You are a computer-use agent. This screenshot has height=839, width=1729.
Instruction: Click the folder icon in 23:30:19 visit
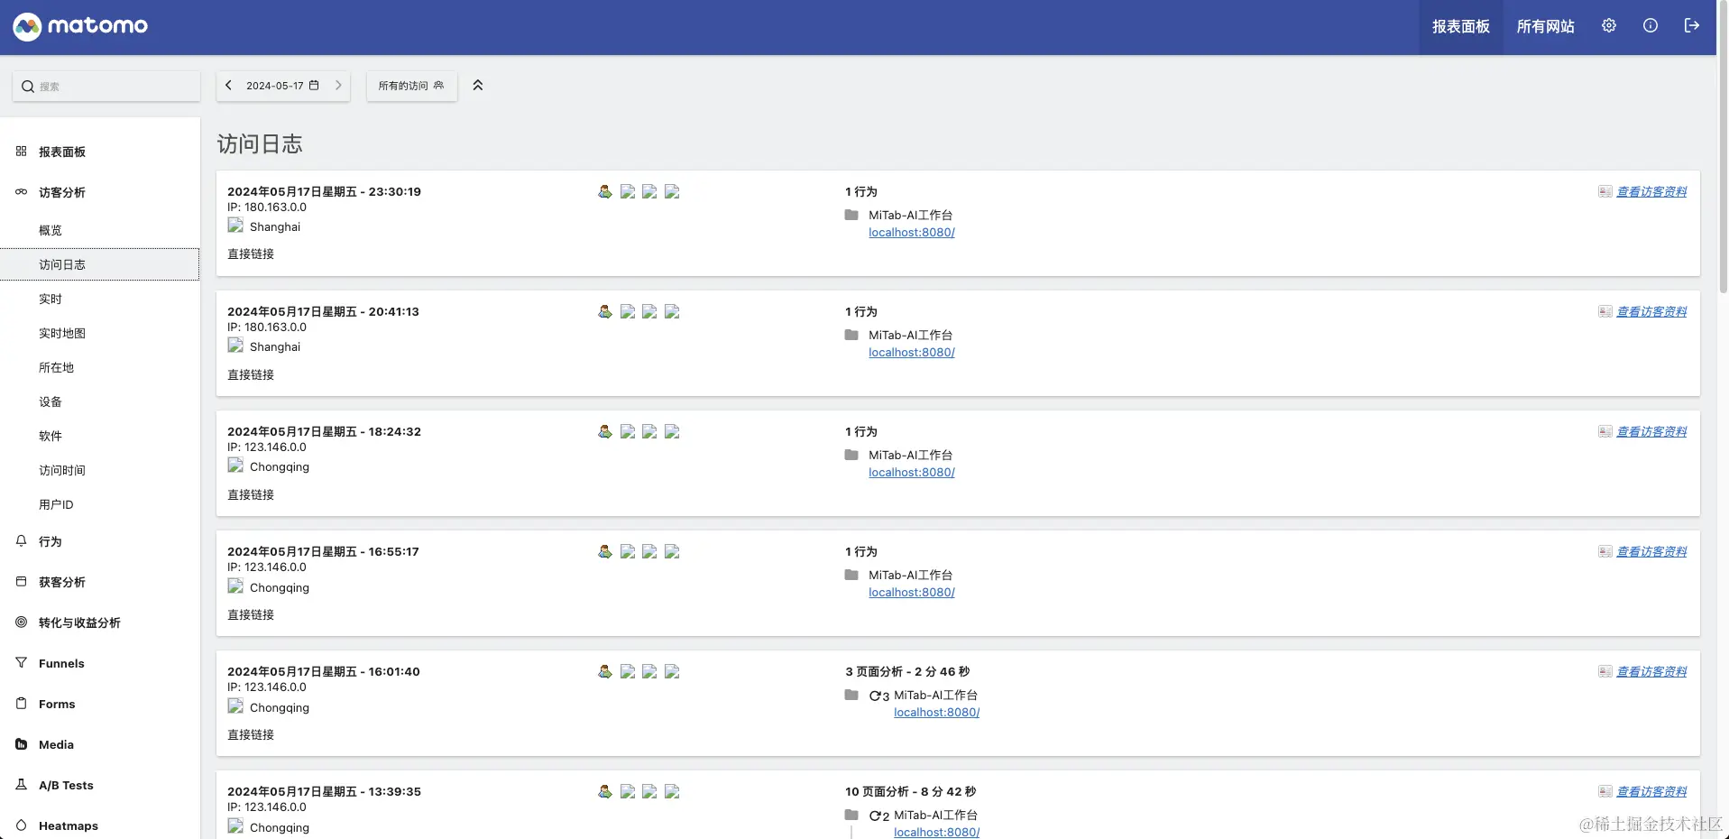pyautogui.click(x=851, y=215)
